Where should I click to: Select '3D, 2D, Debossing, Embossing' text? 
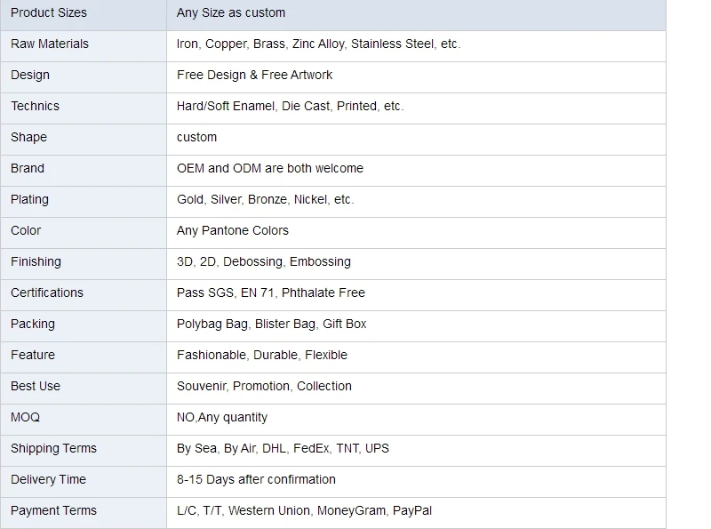tap(264, 261)
